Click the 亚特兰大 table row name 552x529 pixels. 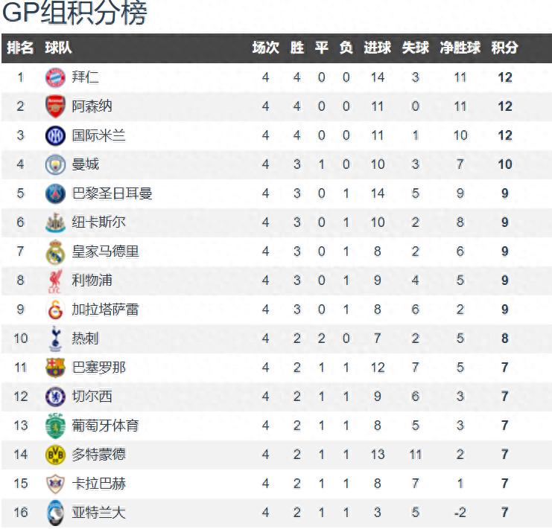(98, 513)
